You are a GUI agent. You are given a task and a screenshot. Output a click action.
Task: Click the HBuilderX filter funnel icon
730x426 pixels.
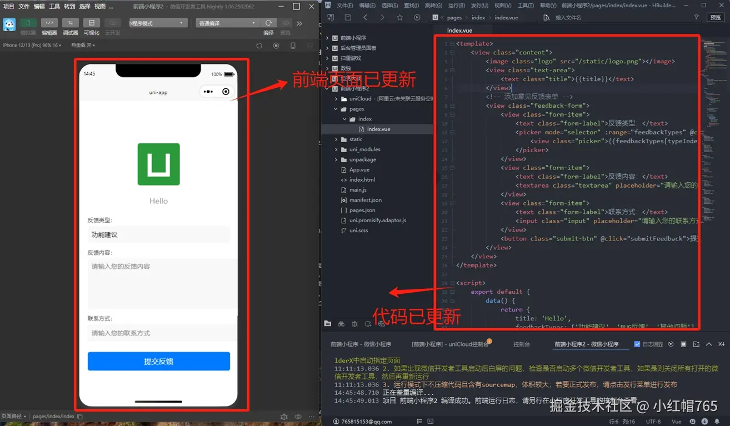(696, 18)
